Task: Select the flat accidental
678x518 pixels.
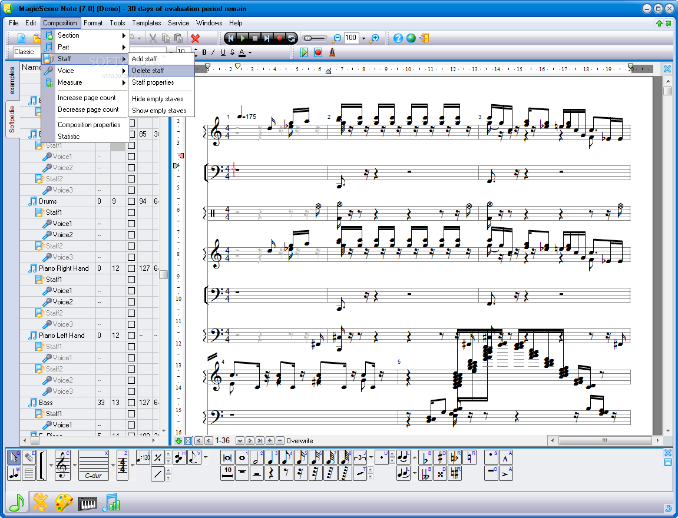Action: click(x=425, y=457)
